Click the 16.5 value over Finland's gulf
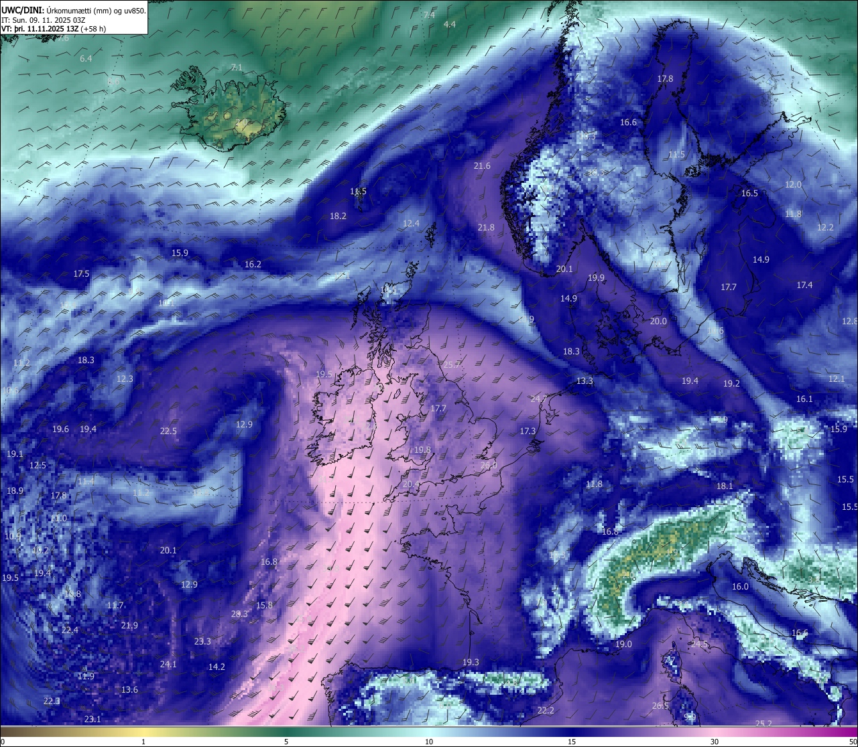The image size is (858, 747). 749,194
